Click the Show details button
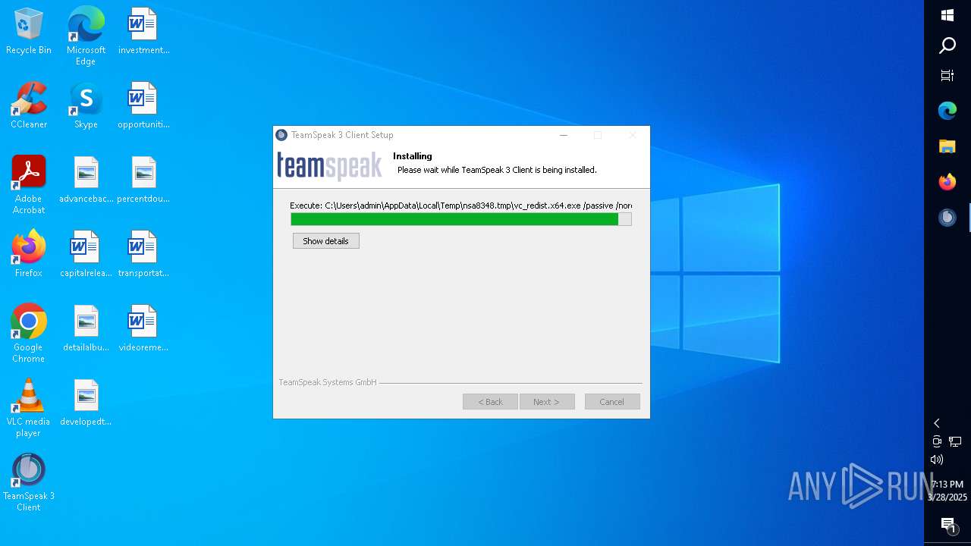This screenshot has height=546, width=971. 325,241
